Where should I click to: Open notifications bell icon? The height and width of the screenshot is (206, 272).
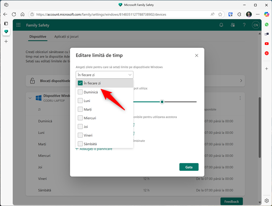pyautogui.click(x=221, y=25)
